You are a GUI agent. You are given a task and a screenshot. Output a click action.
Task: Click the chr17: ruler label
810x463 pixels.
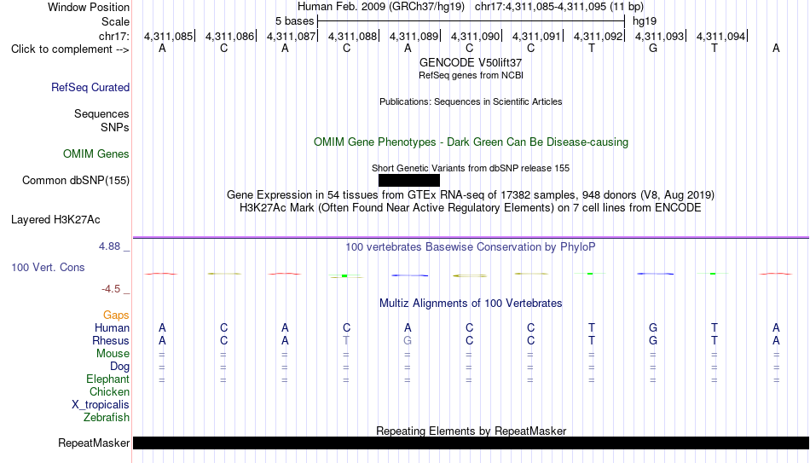(114, 36)
